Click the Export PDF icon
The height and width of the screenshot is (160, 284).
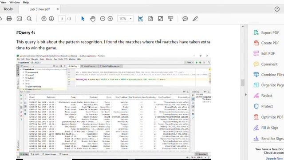pos(256,32)
